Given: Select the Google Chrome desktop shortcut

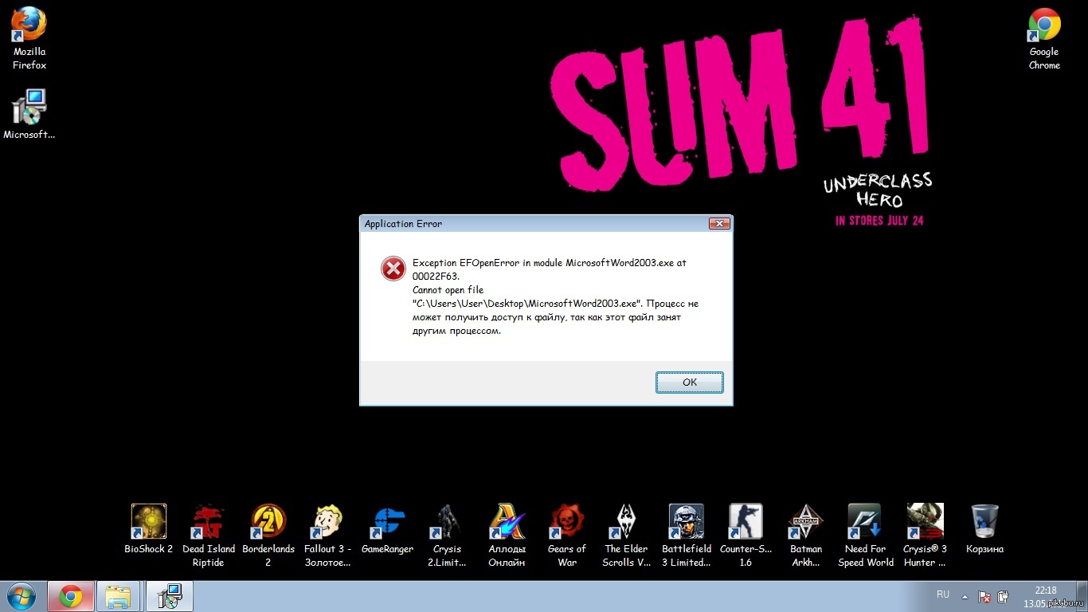Looking at the screenshot, I should point(1044,38).
